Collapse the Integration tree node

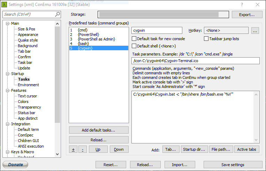tap(7, 124)
